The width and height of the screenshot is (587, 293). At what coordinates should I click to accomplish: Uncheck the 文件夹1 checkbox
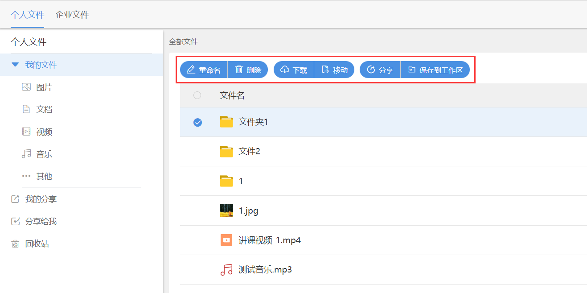click(x=197, y=122)
